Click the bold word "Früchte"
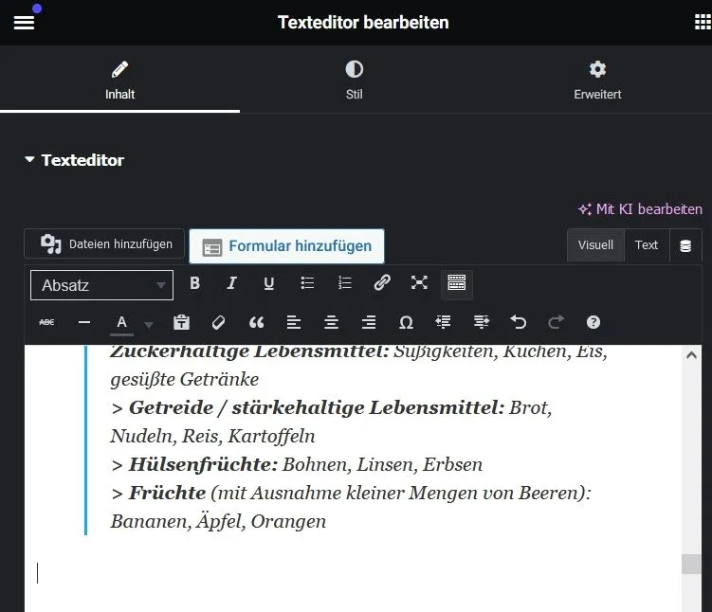 167,493
